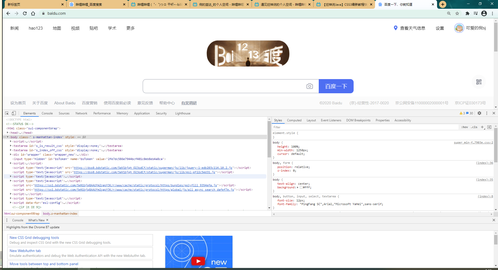The image size is (498, 270).
Task: Collapse the body element node
Action: point(7,137)
